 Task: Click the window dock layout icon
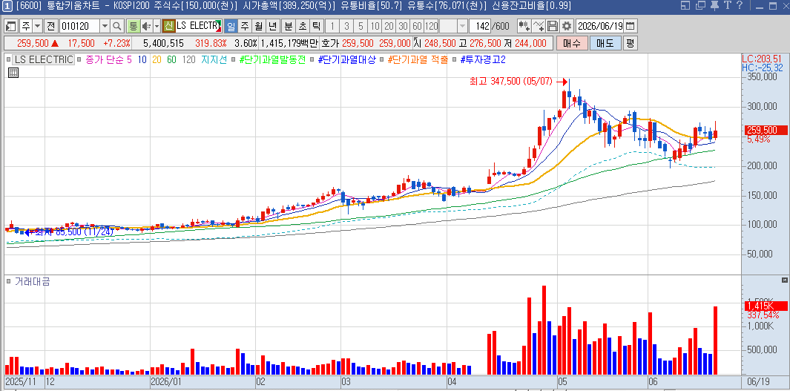pyautogui.click(x=685, y=5)
